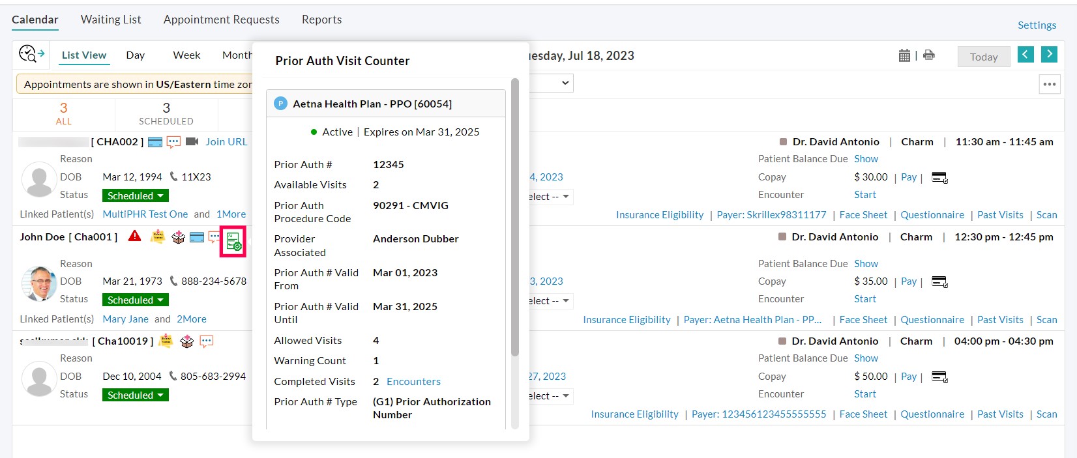This screenshot has width=1077, height=458.
Task: Open Insurance Eligibility for 04:00 pm appointment
Action: (634, 414)
